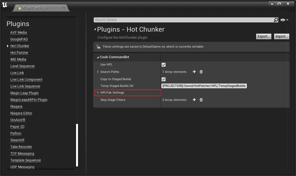This screenshot has width=296, height=176.
Task: Toggle Copy to Staged Builds checkbox
Action: [x=164, y=79]
